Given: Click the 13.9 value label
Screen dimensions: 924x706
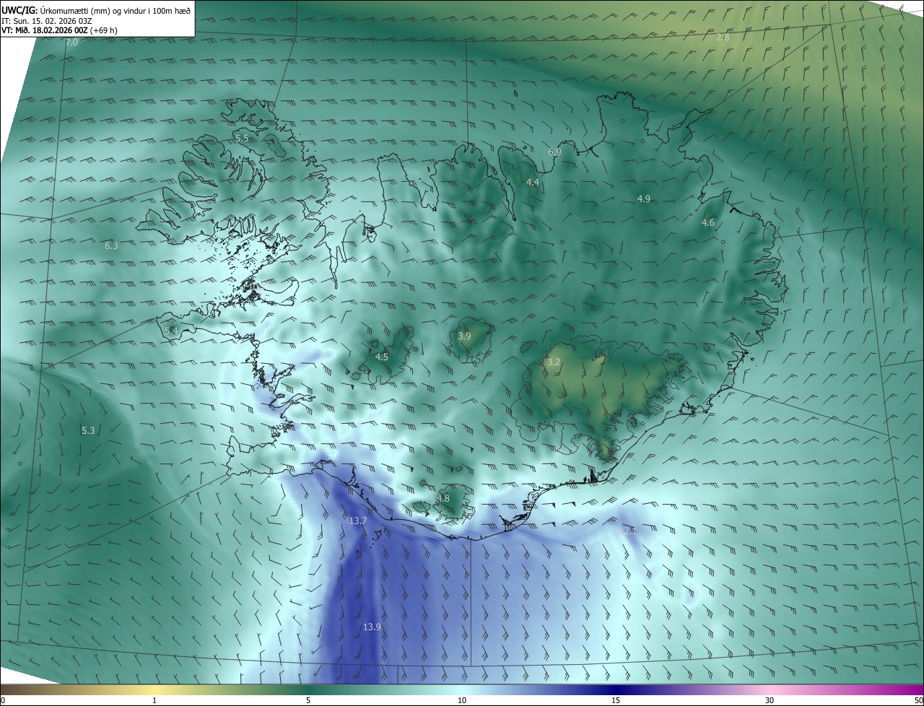Looking at the screenshot, I should click(372, 627).
